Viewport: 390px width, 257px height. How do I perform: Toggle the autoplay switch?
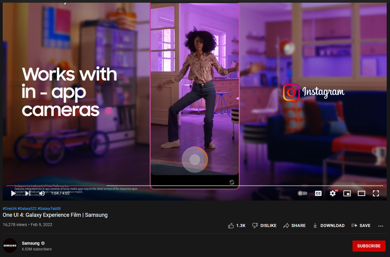point(302,193)
